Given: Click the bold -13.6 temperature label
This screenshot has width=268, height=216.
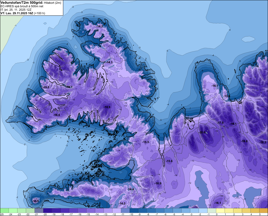Looking at the screenshot, I should click(227, 96).
